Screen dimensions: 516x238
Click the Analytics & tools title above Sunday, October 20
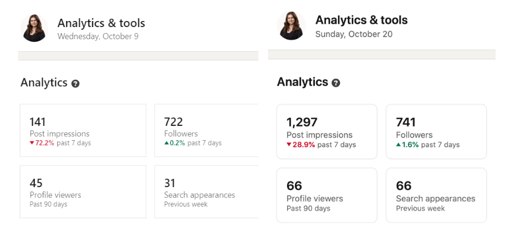[x=361, y=20]
